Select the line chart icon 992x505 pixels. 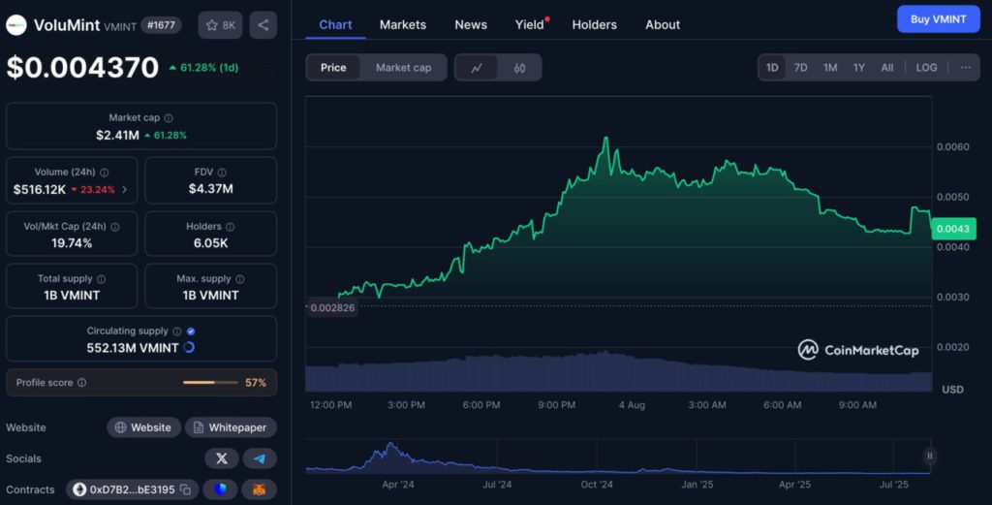(477, 68)
